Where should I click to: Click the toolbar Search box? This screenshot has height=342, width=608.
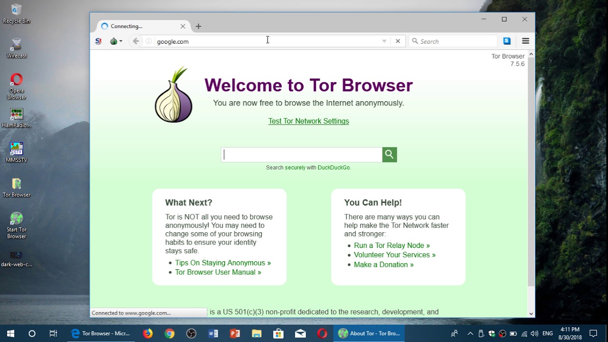click(x=453, y=41)
